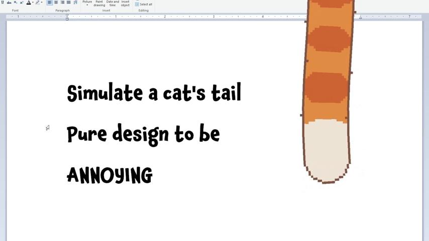
Task: Open the font color dropdown arrow
Action: point(33,3)
